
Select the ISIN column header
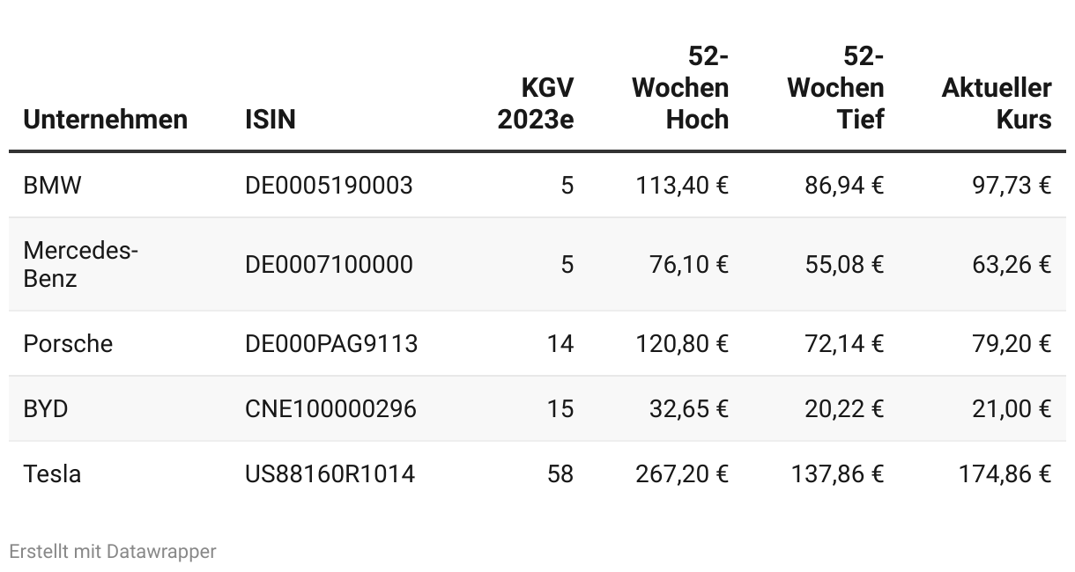point(271,120)
